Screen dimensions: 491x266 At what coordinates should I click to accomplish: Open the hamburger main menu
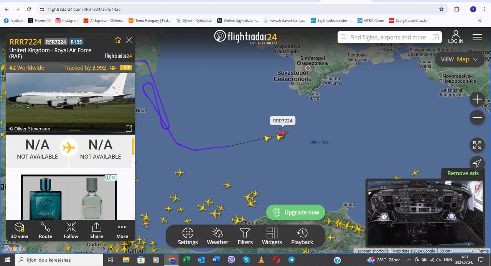[477, 37]
